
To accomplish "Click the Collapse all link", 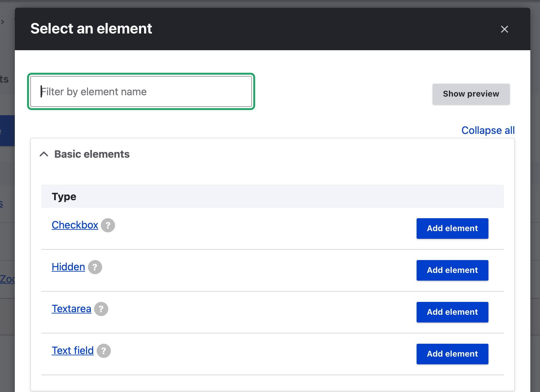I will tap(488, 130).
